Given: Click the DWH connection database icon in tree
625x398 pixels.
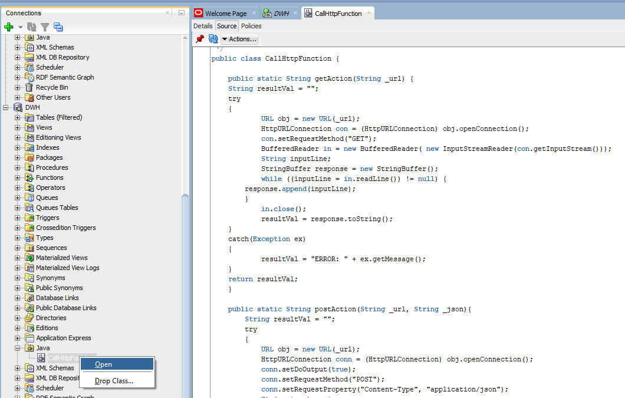Looking at the screenshot, I should (18, 107).
